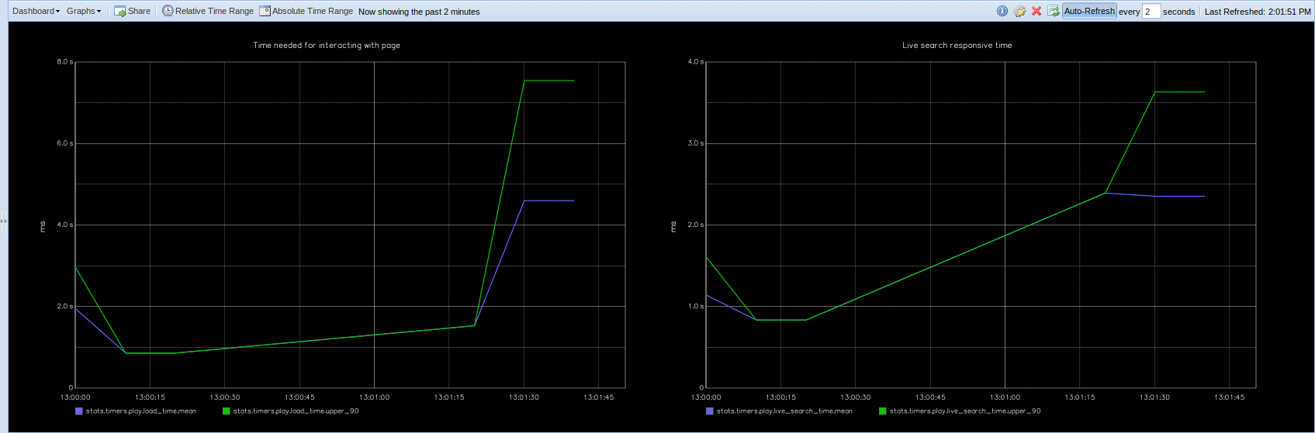
Task: Click the left side panel collapse handle
Action: pyautogui.click(x=3, y=222)
